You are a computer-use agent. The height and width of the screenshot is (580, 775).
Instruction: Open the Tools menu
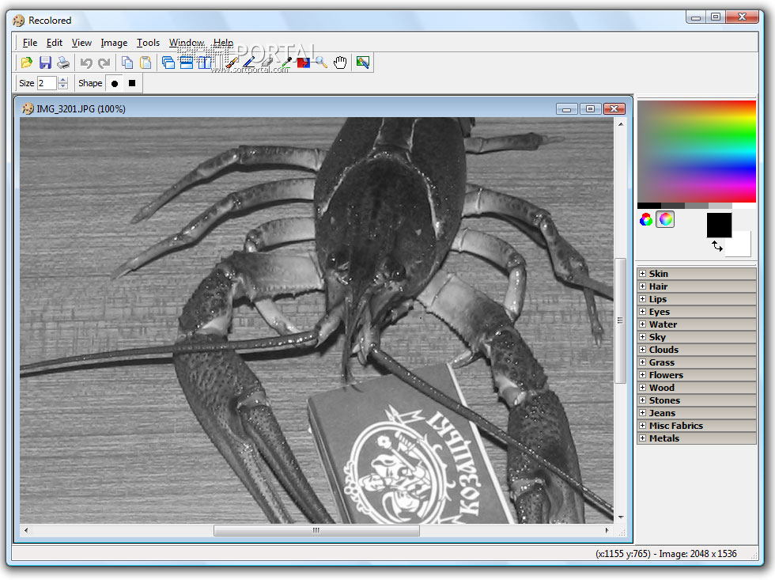pos(148,43)
